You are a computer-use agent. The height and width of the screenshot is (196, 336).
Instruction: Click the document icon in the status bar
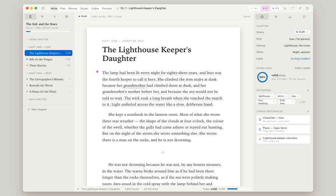click(78, 189)
